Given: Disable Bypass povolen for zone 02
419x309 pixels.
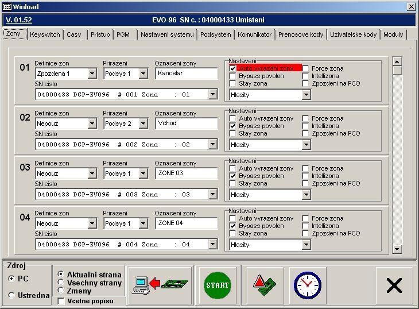Looking at the screenshot, I should [232, 126].
